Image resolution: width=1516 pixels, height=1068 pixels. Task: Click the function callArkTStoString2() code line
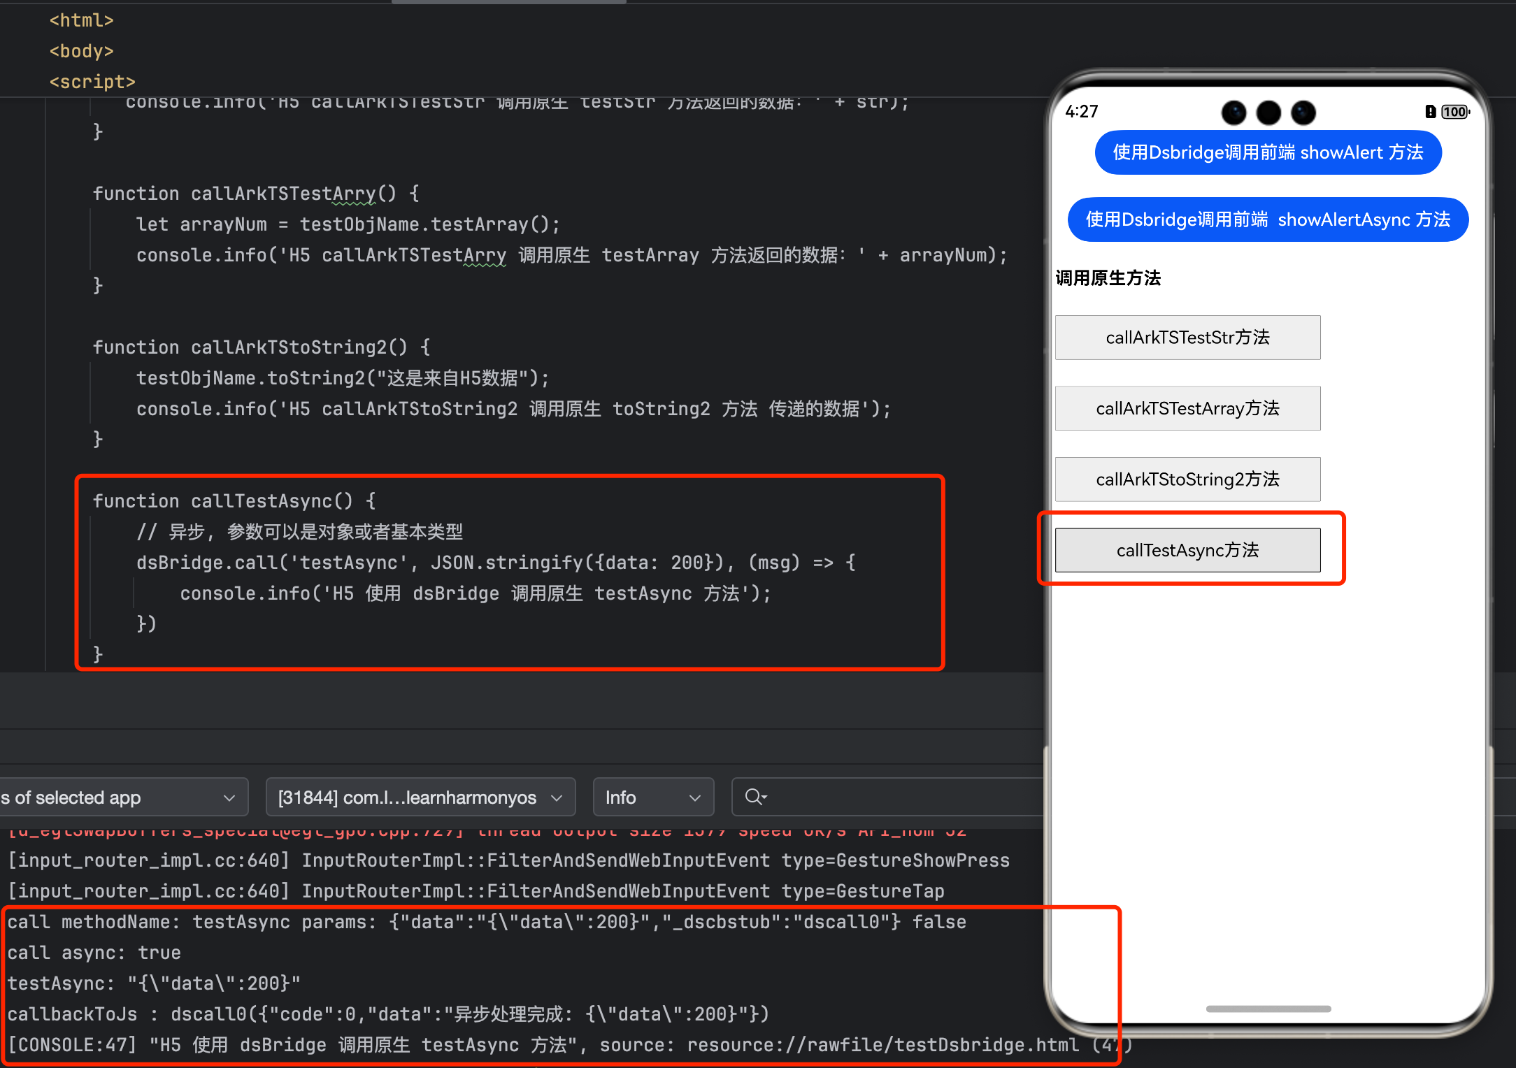tap(262, 347)
